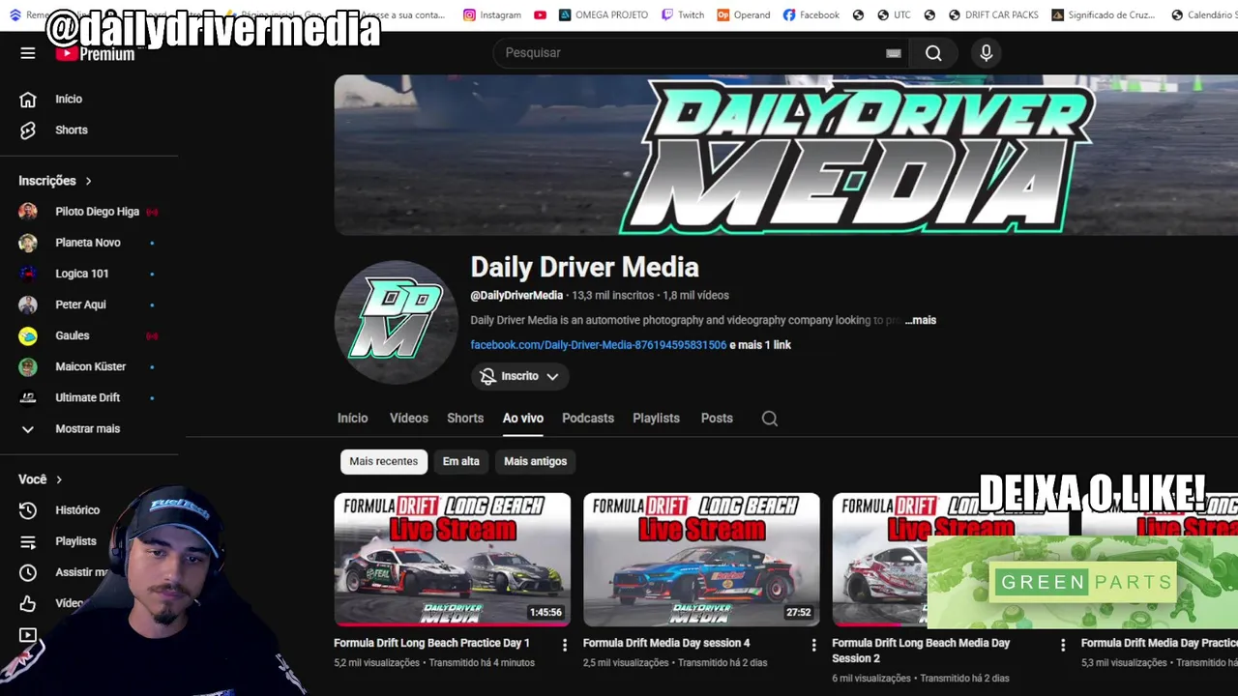Click title Formula Drift Media Day session 4
This screenshot has height=696, width=1238.
click(666, 643)
